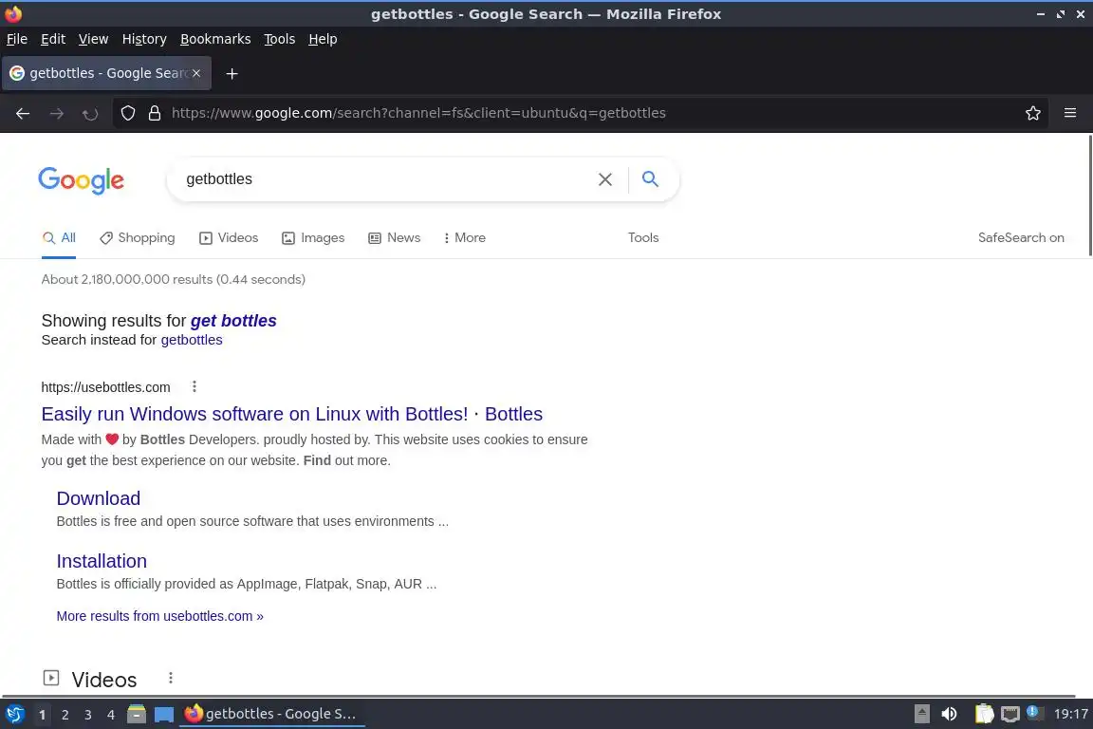Open Easily run Windows software on Linux result
The width and height of the screenshot is (1093, 729).
pyautogui.click(x=292, y=414)
